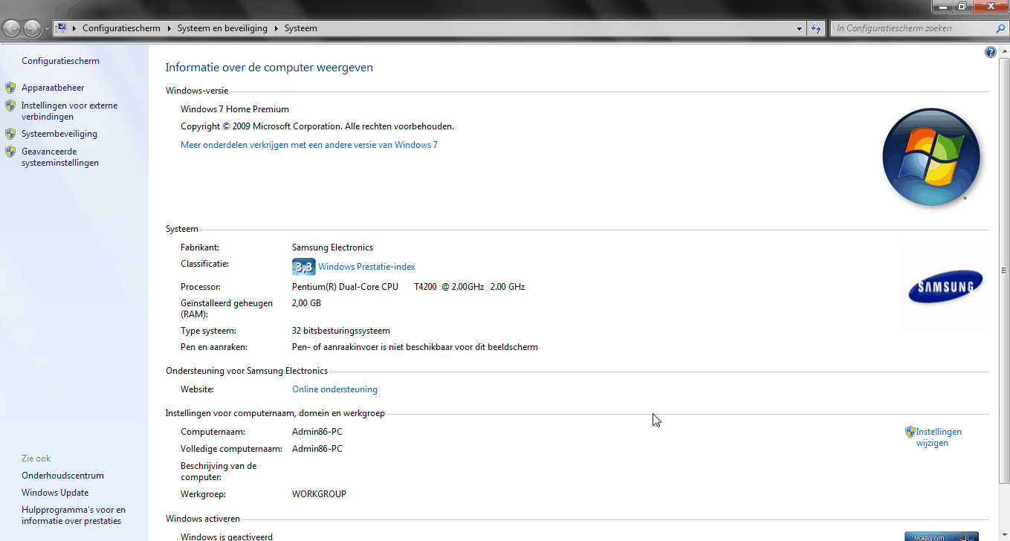Click the Pen- of aanraakinvoer status text

click(415, 347)
